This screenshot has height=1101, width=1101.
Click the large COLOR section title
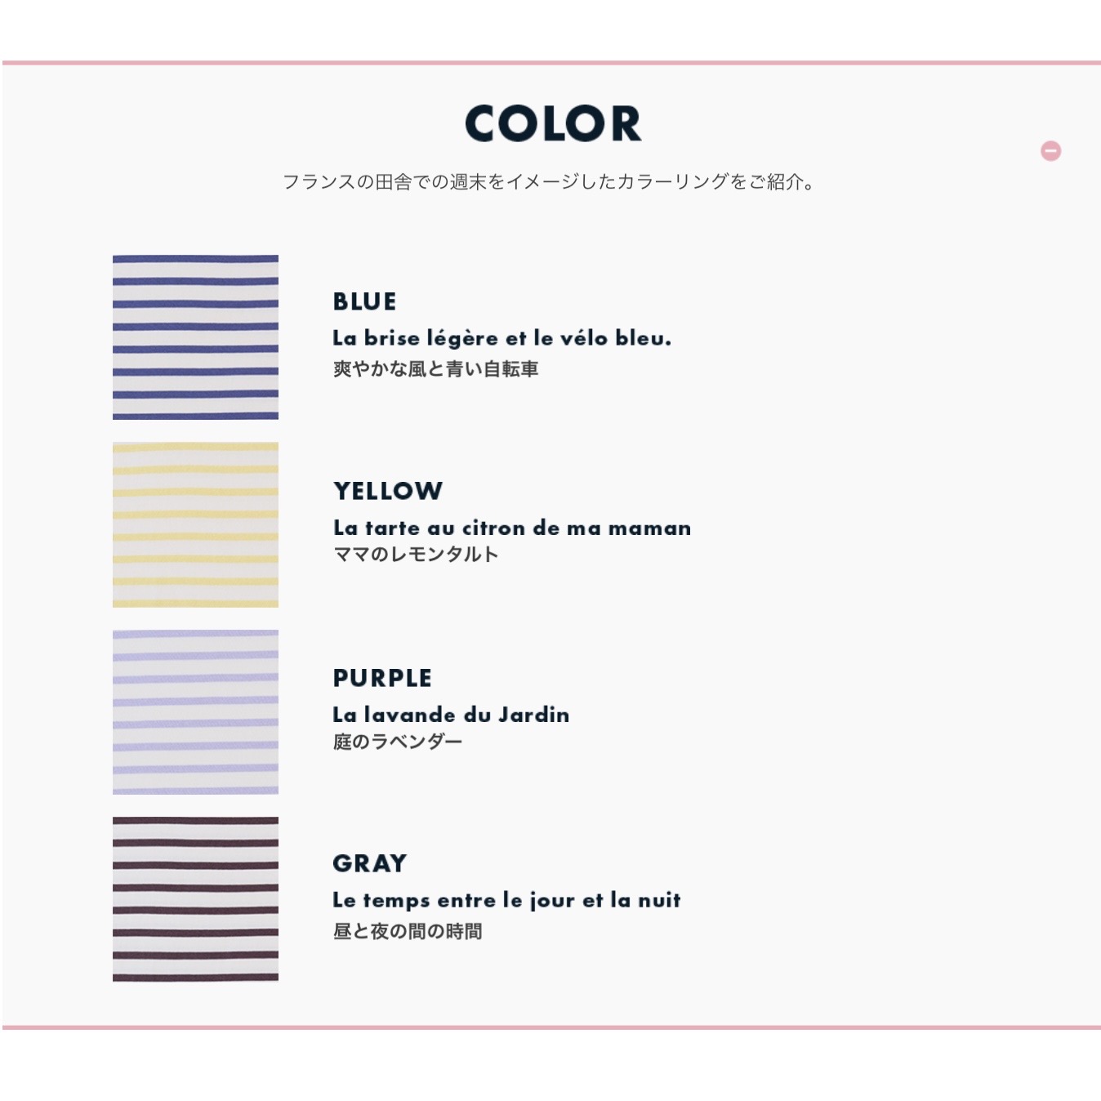click(553, 124)
